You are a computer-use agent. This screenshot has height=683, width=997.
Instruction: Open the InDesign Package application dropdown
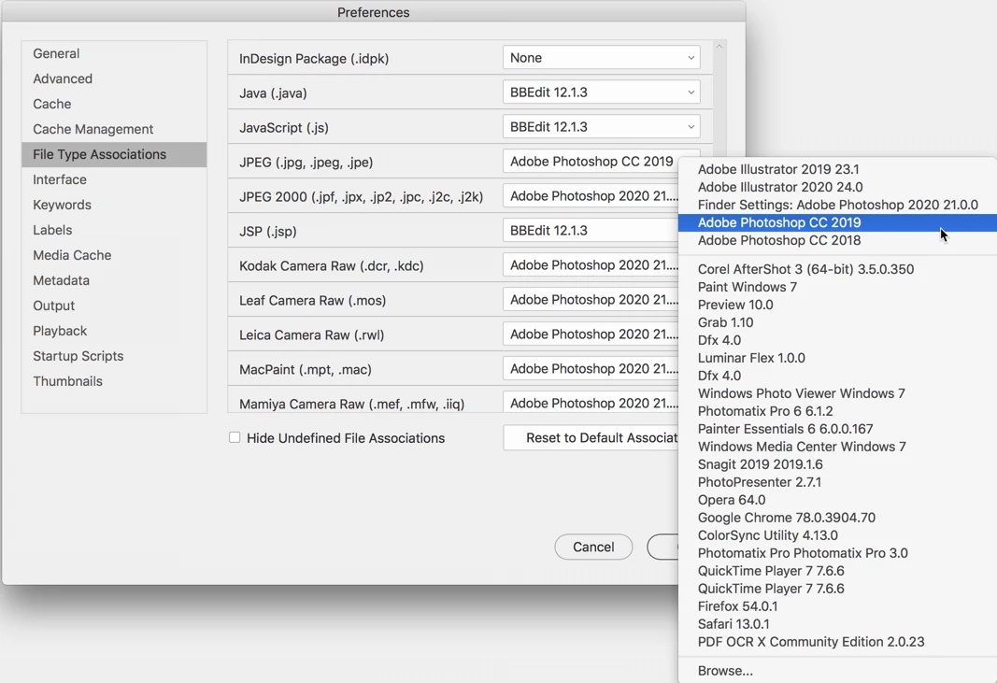pyautogui.click(x=601, y=58)
